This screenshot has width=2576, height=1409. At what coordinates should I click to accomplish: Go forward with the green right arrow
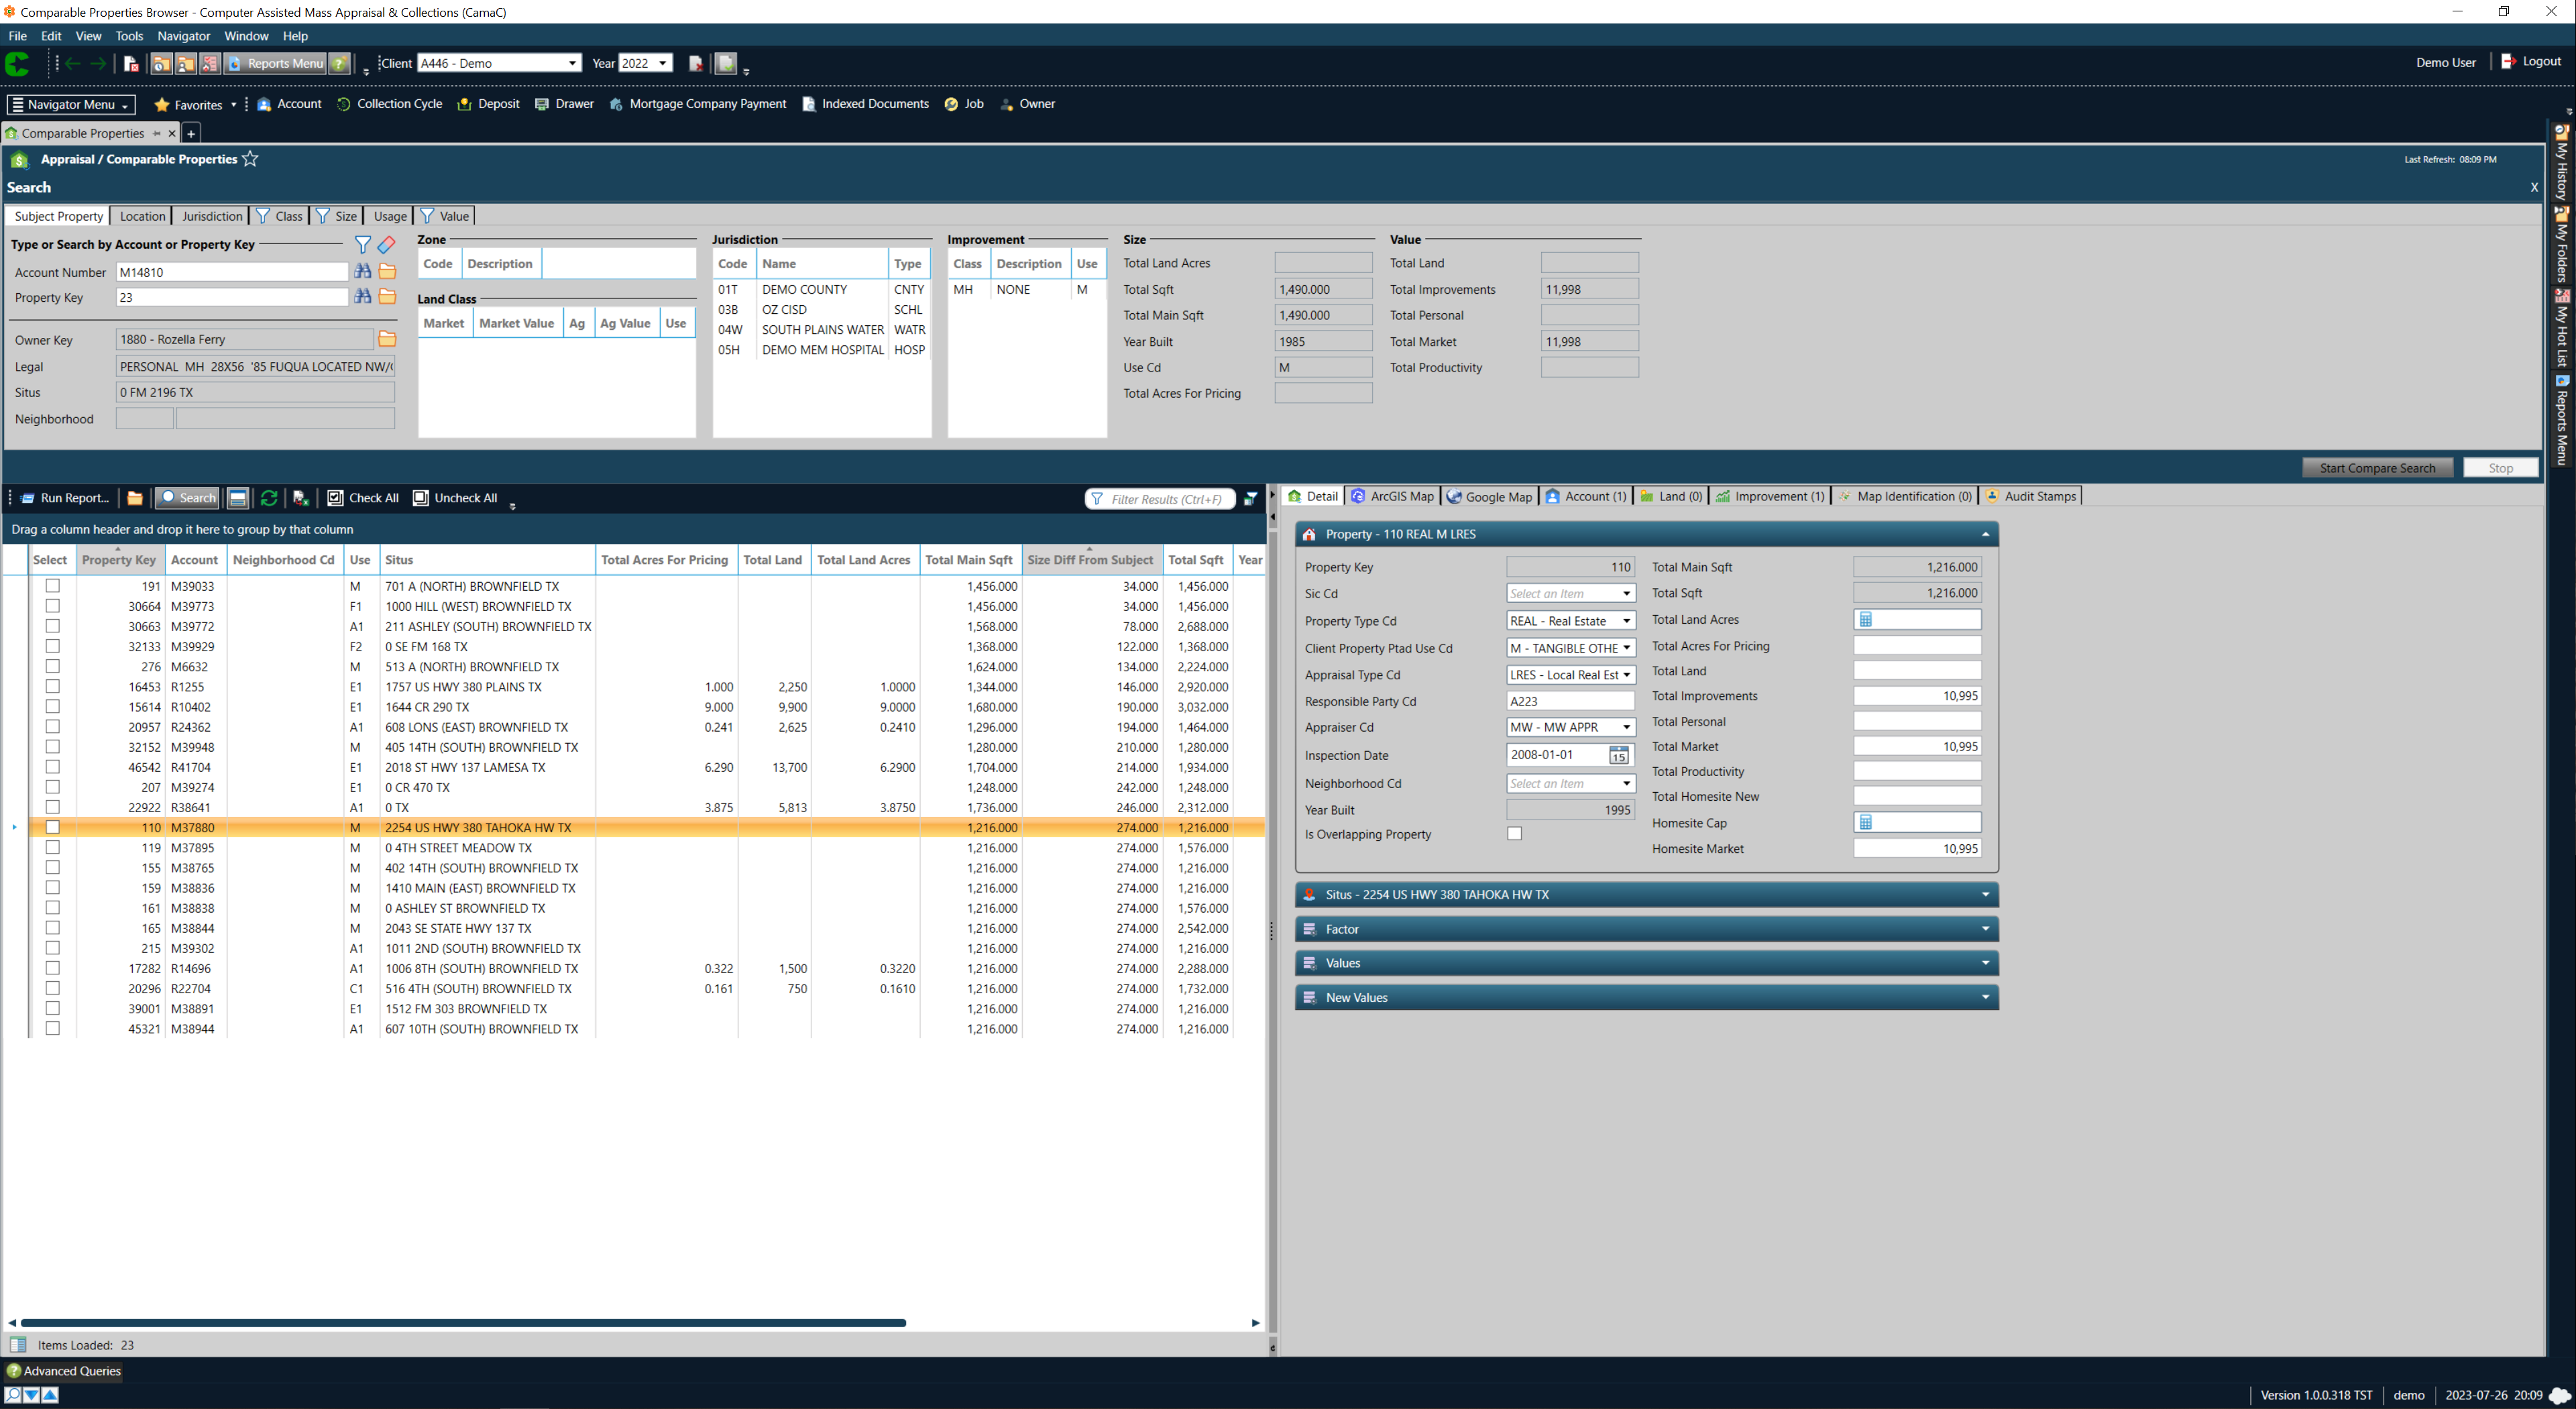[98, 63]
